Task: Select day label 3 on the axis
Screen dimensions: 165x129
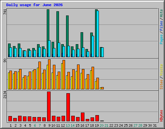Action: tap(20, 125)
